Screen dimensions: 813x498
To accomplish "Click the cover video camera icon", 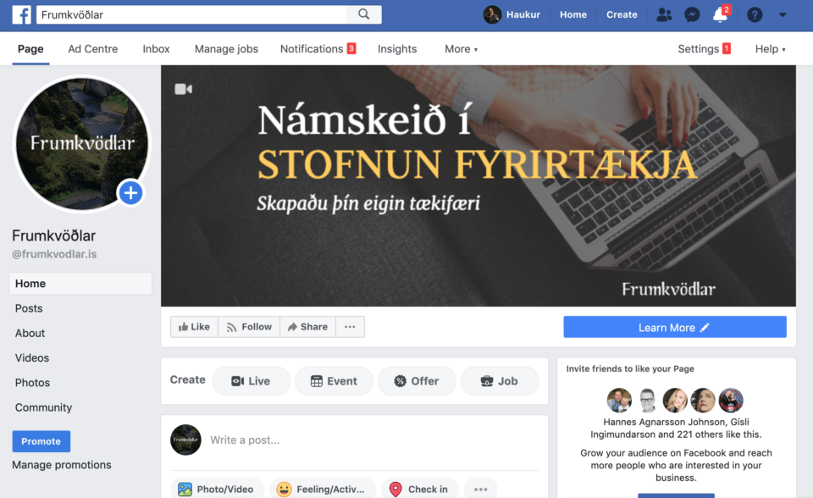I will point(183,89).
